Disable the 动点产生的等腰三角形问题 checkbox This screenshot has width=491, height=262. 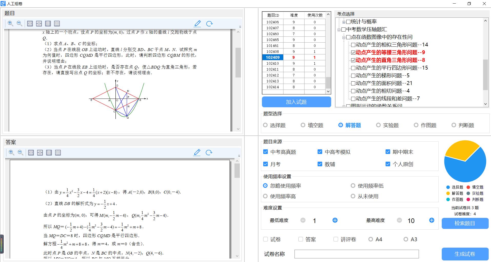point(353,52)
